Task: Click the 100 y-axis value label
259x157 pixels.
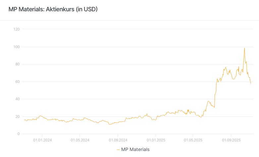Action: pyautogui.click(x=17, y=47)
